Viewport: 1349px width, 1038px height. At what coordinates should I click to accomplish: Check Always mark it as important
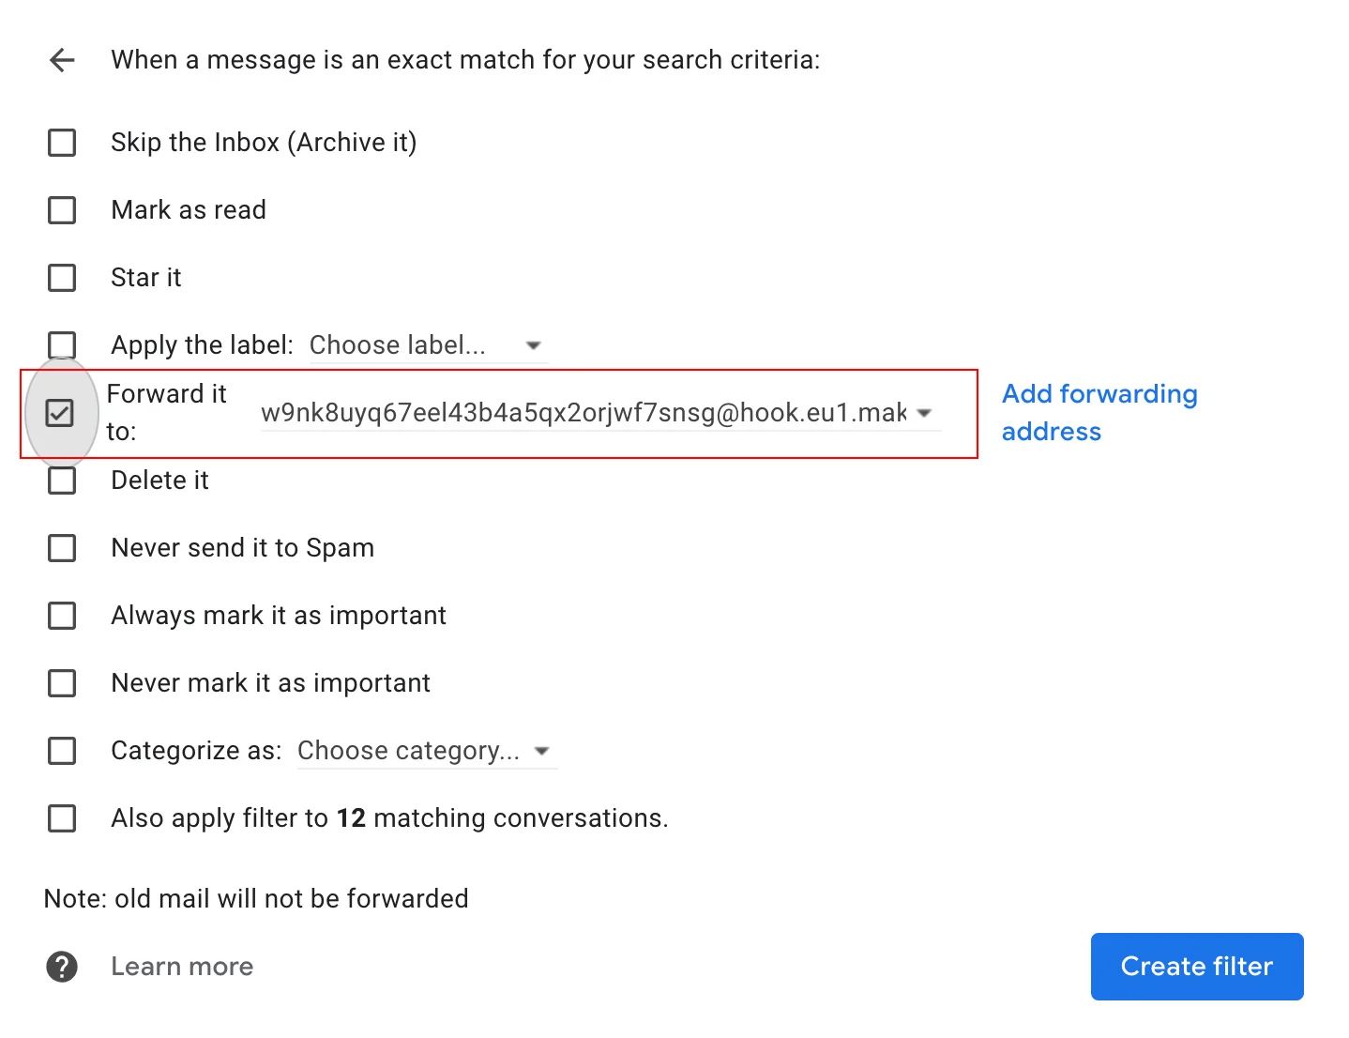click(62, 616)
